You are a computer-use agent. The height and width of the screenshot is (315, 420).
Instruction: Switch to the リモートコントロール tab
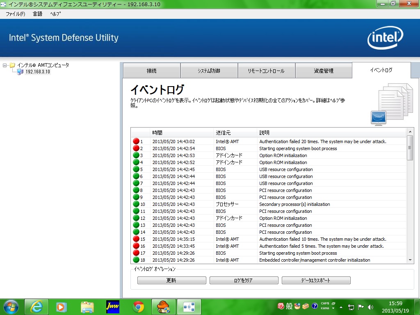tap(266, 71)
